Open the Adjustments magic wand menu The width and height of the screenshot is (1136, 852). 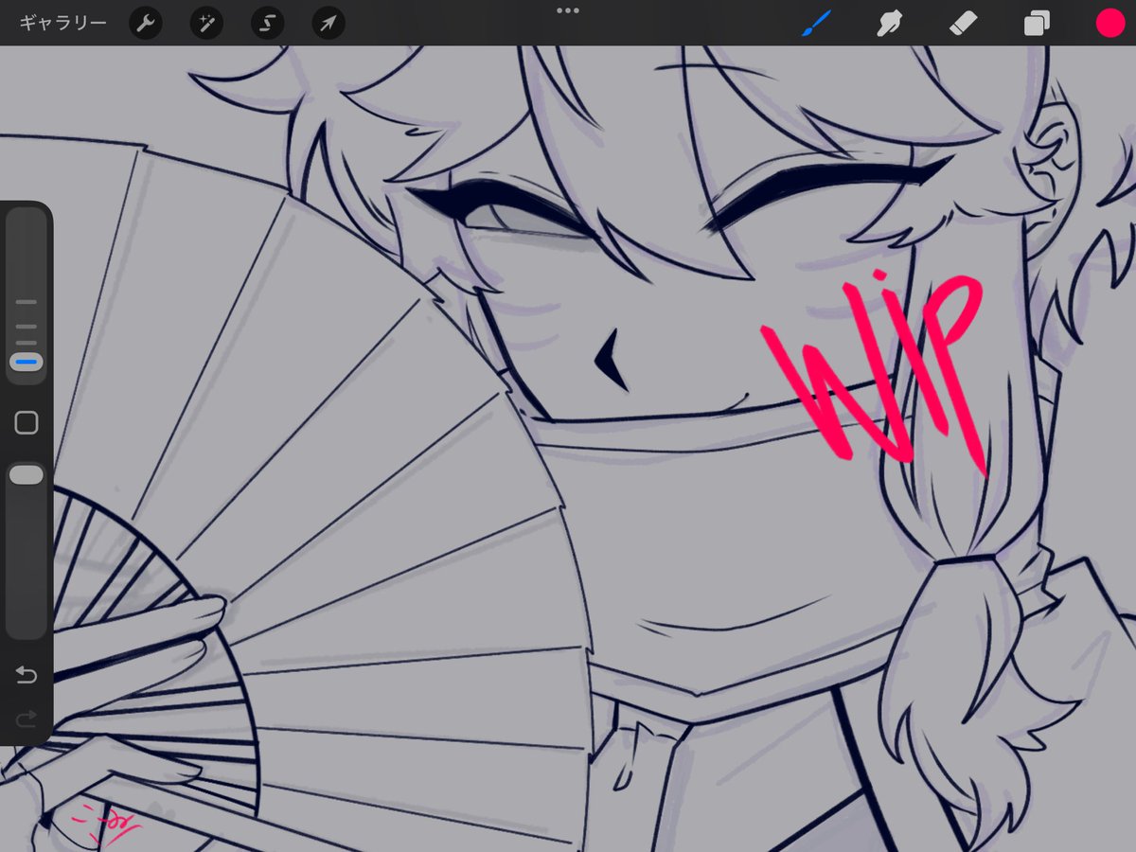206,24
